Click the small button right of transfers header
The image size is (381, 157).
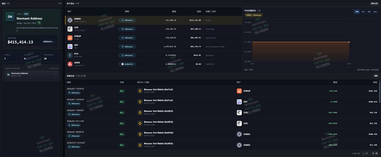pyautogui.click(x=376, y=76)
